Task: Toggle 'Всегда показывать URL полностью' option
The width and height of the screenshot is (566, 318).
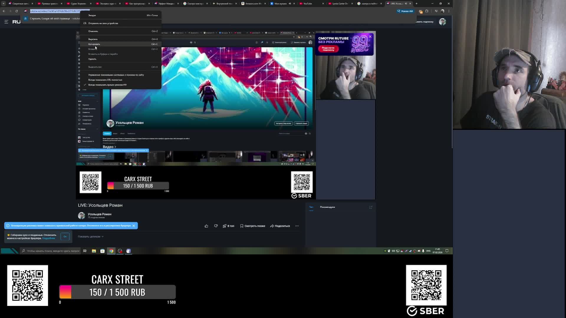Action: [x=105, y=80]
